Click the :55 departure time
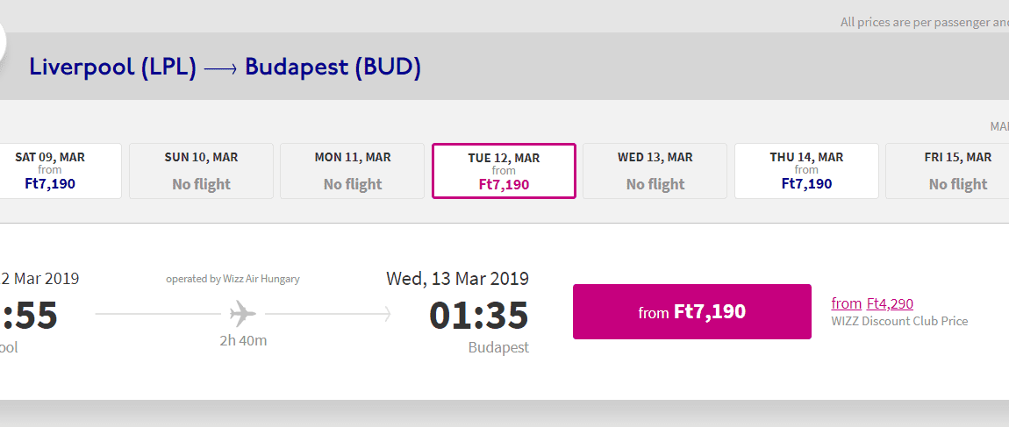 pyautogui.click(x=29, y=315)
